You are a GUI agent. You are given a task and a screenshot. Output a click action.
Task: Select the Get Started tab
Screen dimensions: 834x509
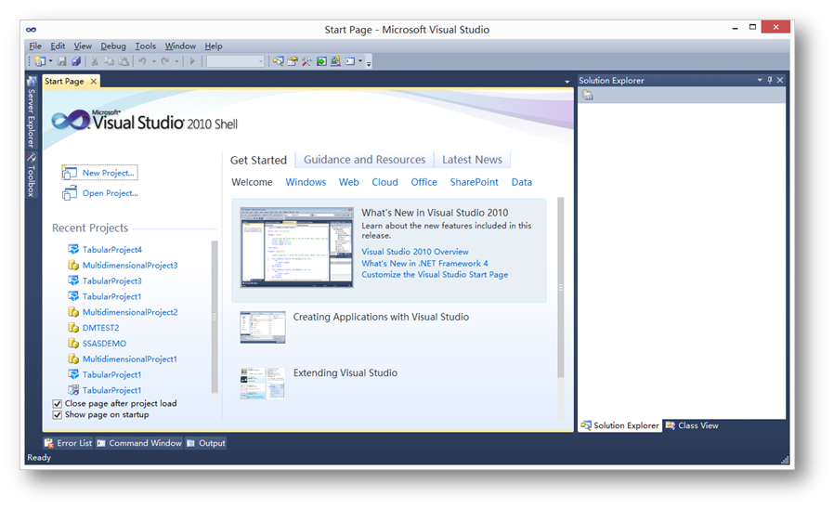tap(258, 160)
